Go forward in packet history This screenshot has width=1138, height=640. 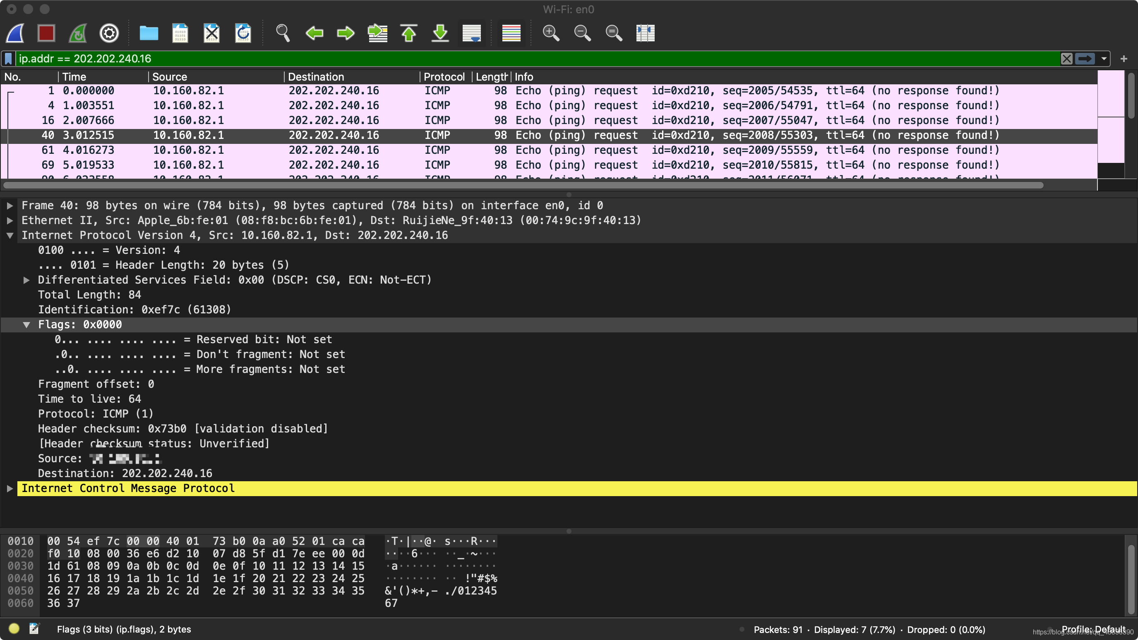tap(346, 33)
